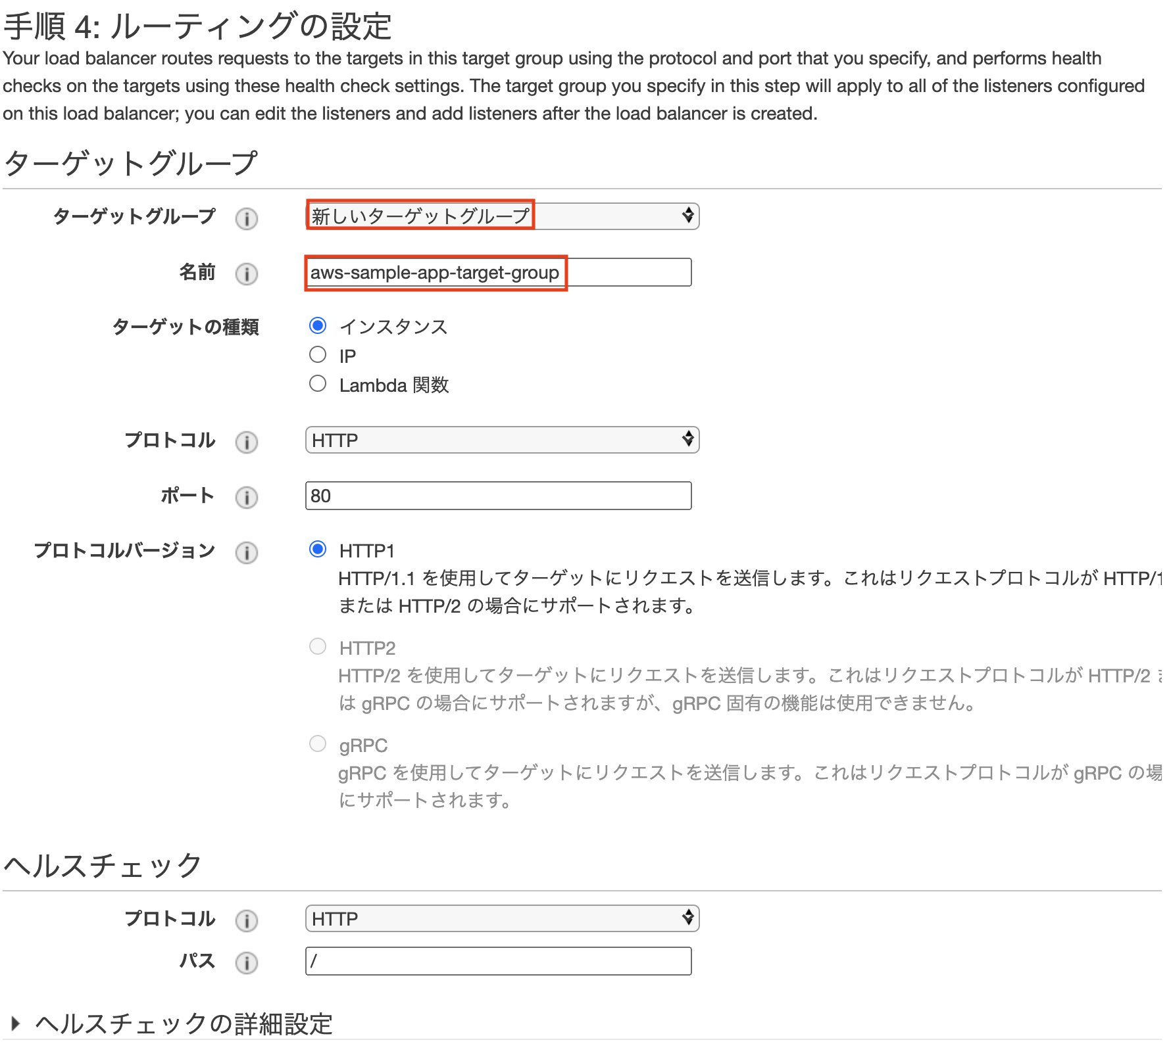The height and width of the screenshot is (1061, 1171).
Task: Open the 新しいターゲットグループ dropdown
Action: click(x=502, y=216)
